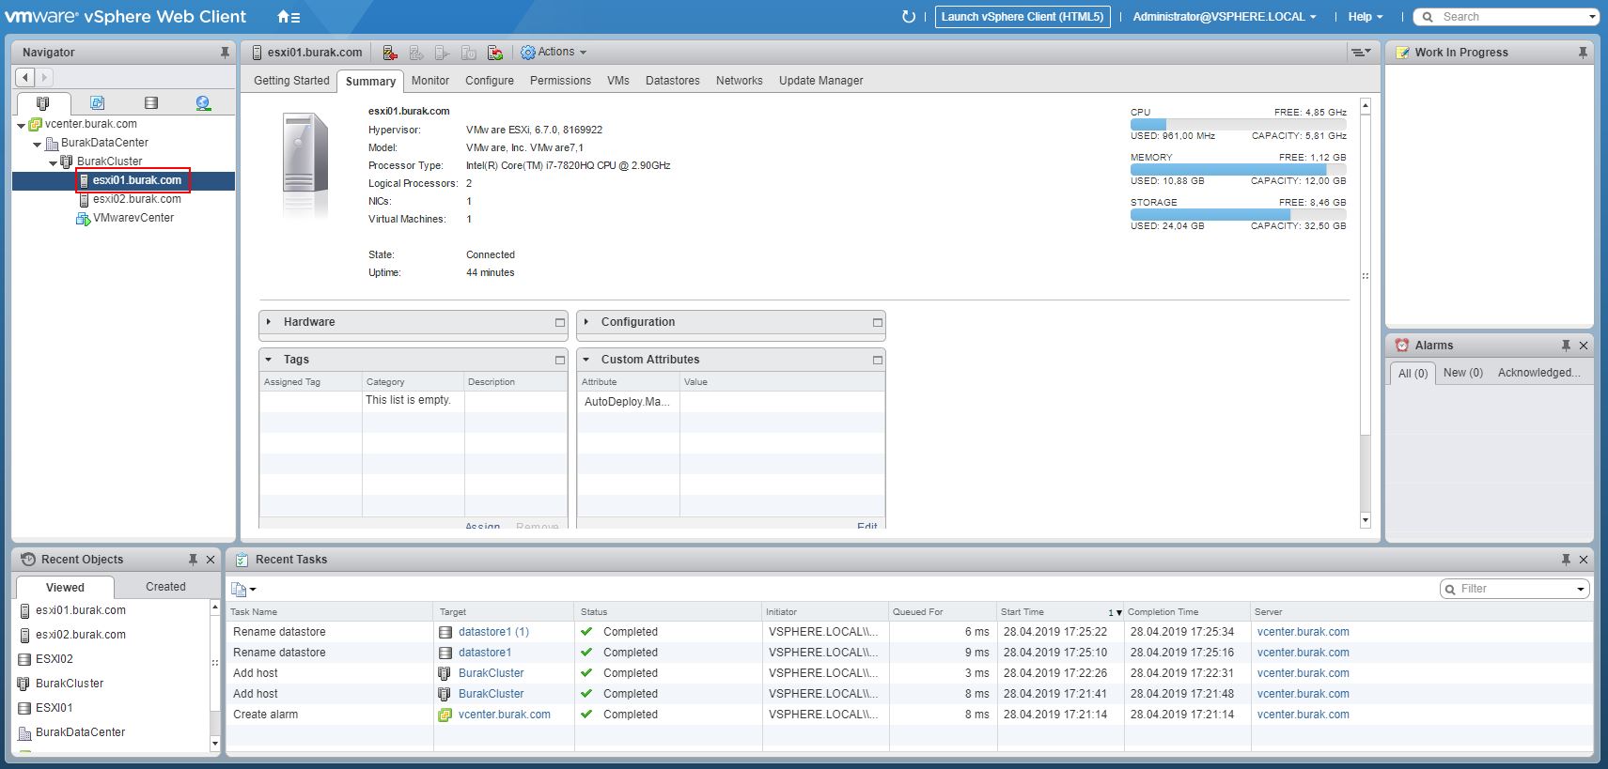1608x769 pixels.
Task: Open the Help dropdown menu
Action: coord(1366,17)
